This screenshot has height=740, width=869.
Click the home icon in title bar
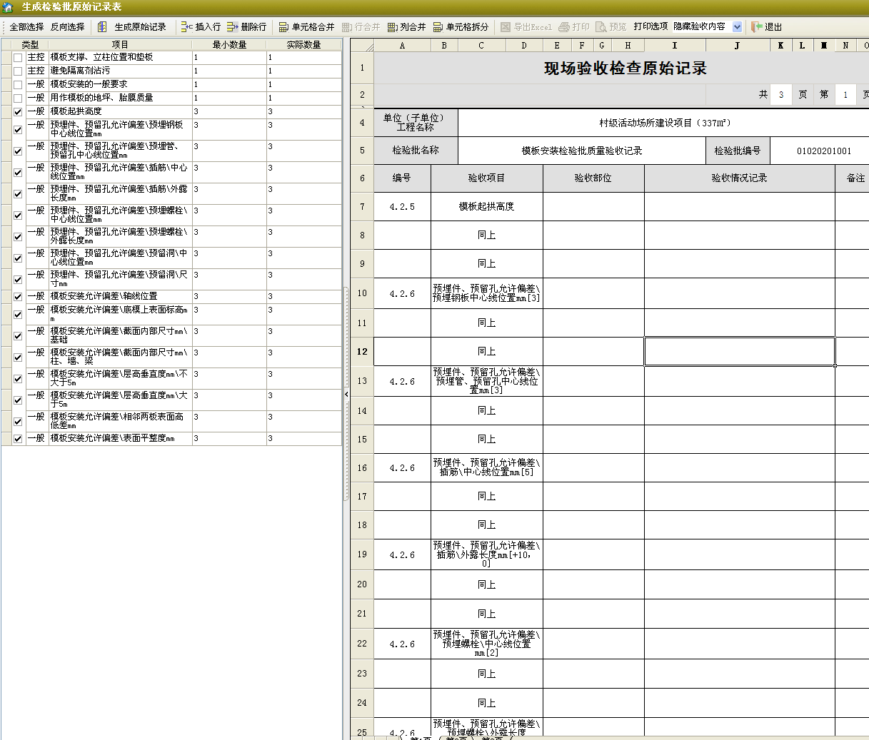[x=9, y=7]
